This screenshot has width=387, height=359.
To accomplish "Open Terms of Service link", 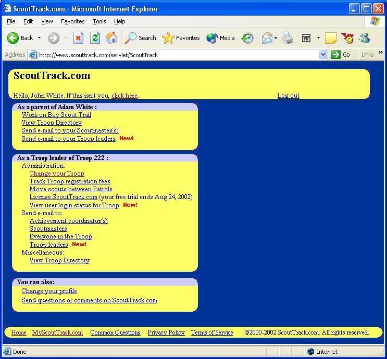I will [212, 333].
